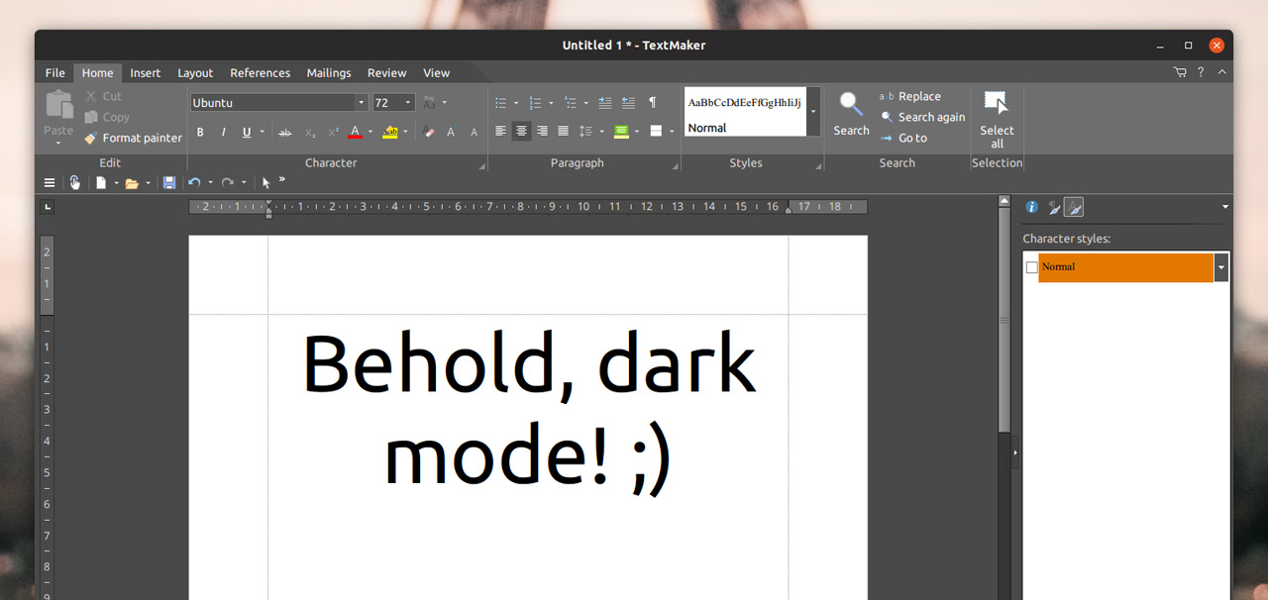Click the paragraph borders icon
The width and height of the screenshot is (1268, 600).
[656, 131]
